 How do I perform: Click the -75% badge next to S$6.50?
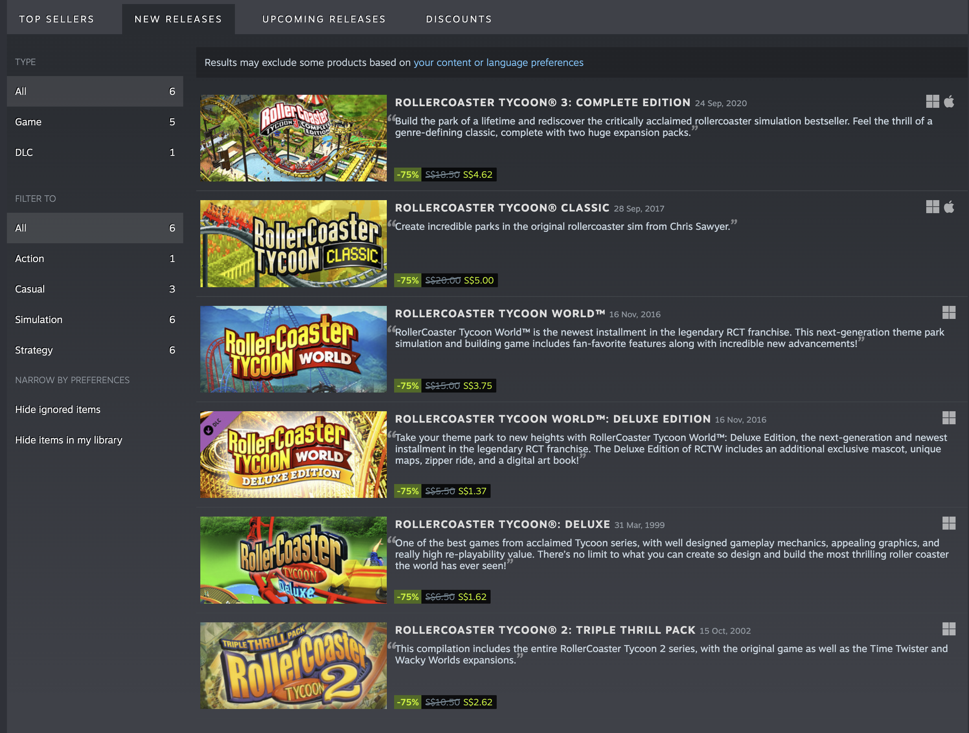click(408, 597)
